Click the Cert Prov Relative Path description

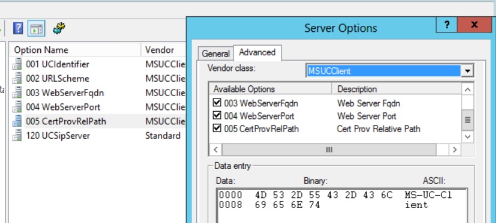pyautogui.click(x=378, y=129)
